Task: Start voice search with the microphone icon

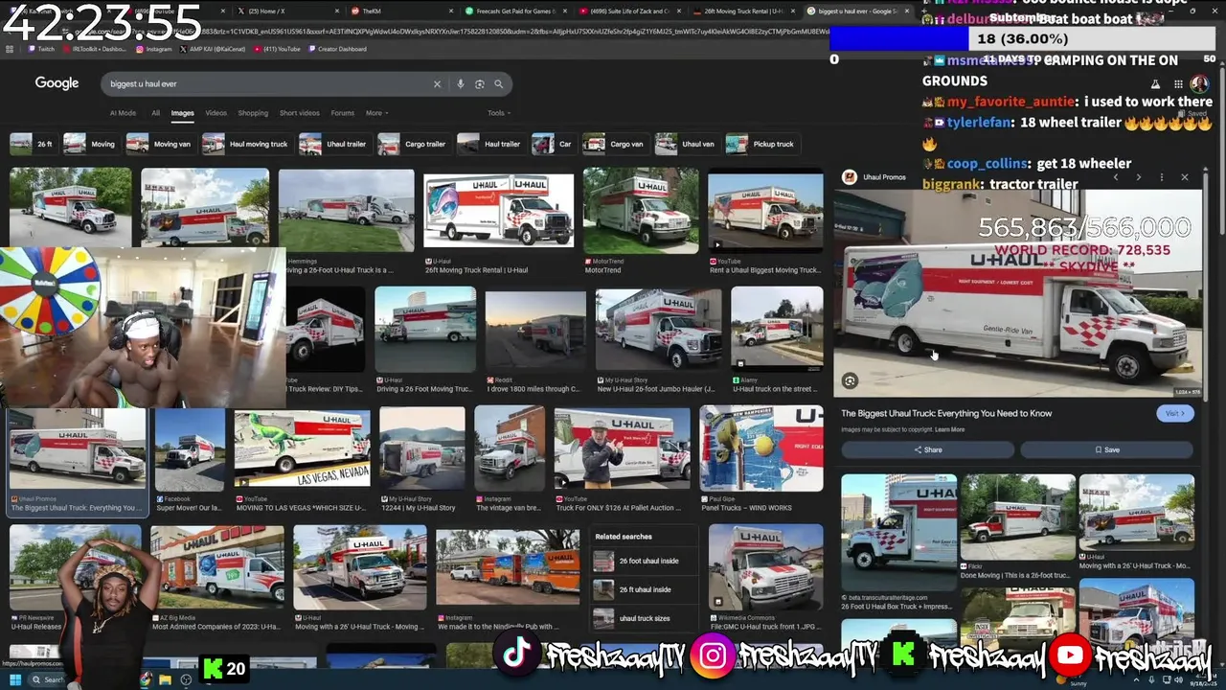Action: 460,84
